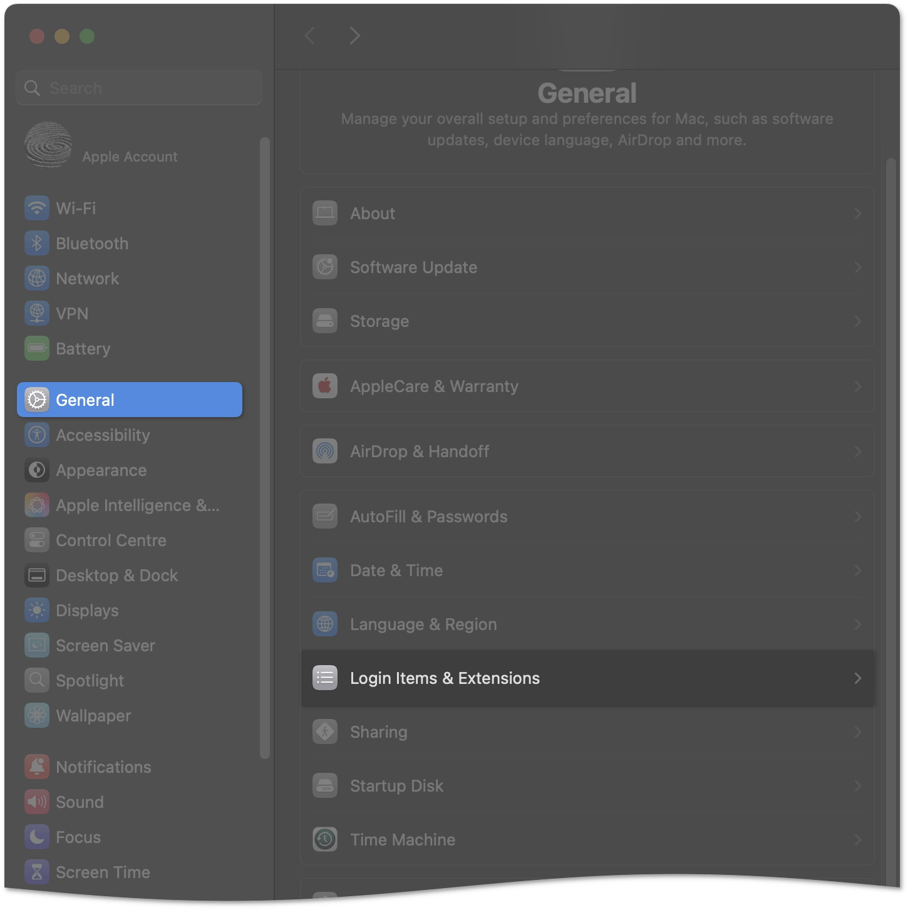Click the Software Update gear icon
The width and height of the screenshot is (908, 910).
(x=325, y=267)
